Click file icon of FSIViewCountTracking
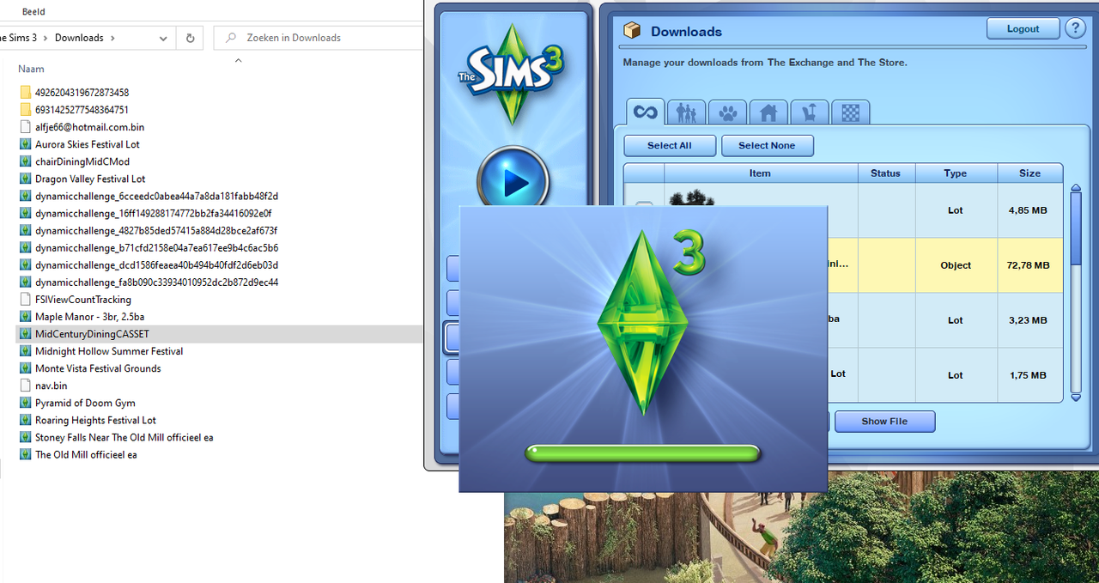Screen dimensions: 1099x583 [x=25, y=299]
